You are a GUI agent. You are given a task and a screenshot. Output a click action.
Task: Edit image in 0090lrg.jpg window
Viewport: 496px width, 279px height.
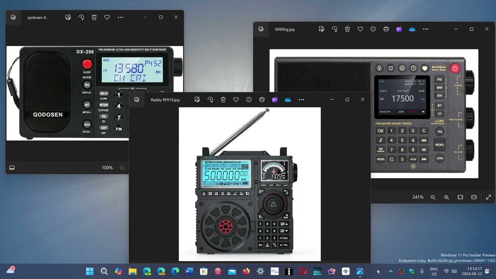click(322, 29)
